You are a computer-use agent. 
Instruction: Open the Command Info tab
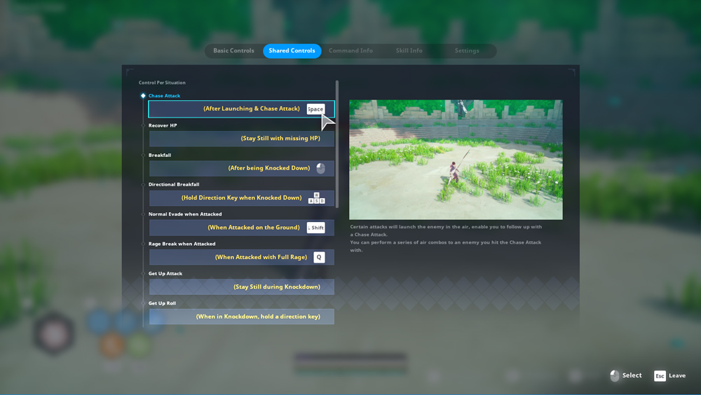tap(350, 51)
